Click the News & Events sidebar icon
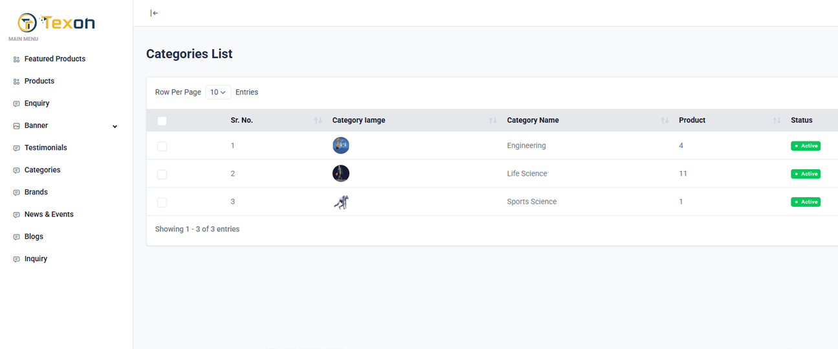 (x=16, y=215)
